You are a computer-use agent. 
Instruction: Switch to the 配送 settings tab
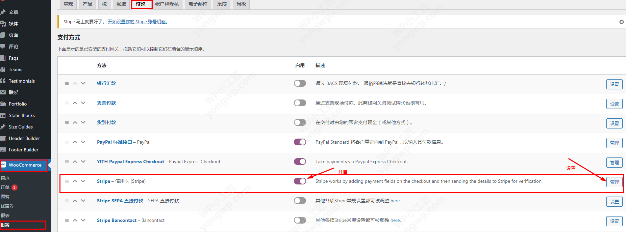(x=121, y=4)
